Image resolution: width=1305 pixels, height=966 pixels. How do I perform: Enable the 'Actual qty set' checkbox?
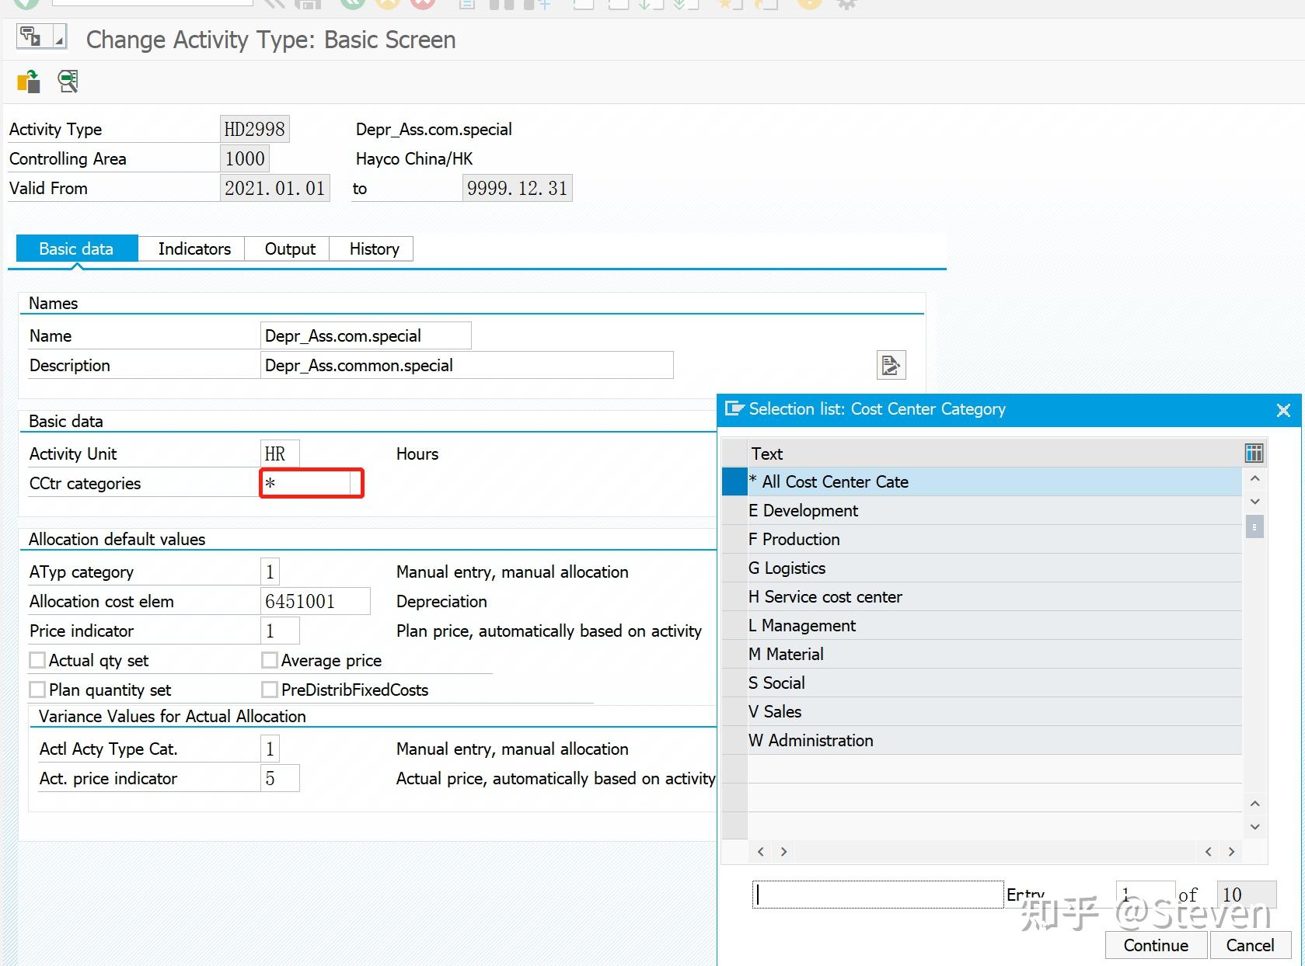tap(37, 659)
